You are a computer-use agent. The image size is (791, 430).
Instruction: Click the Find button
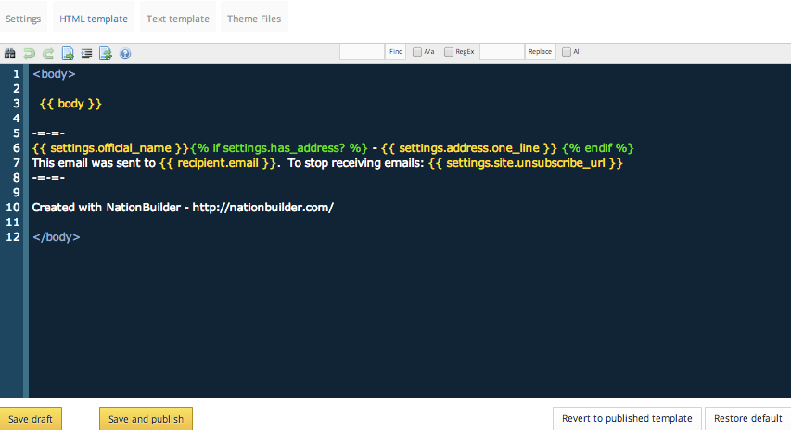[396, 51]
